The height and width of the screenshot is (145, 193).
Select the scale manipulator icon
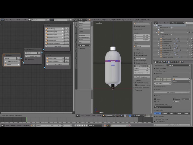[134, 116]
